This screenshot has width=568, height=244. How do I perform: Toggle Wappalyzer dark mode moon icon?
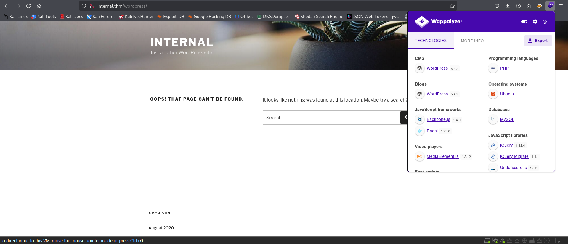545,22
